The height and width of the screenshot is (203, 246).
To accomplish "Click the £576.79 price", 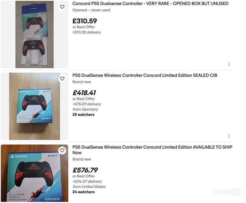I will (85, 170).
